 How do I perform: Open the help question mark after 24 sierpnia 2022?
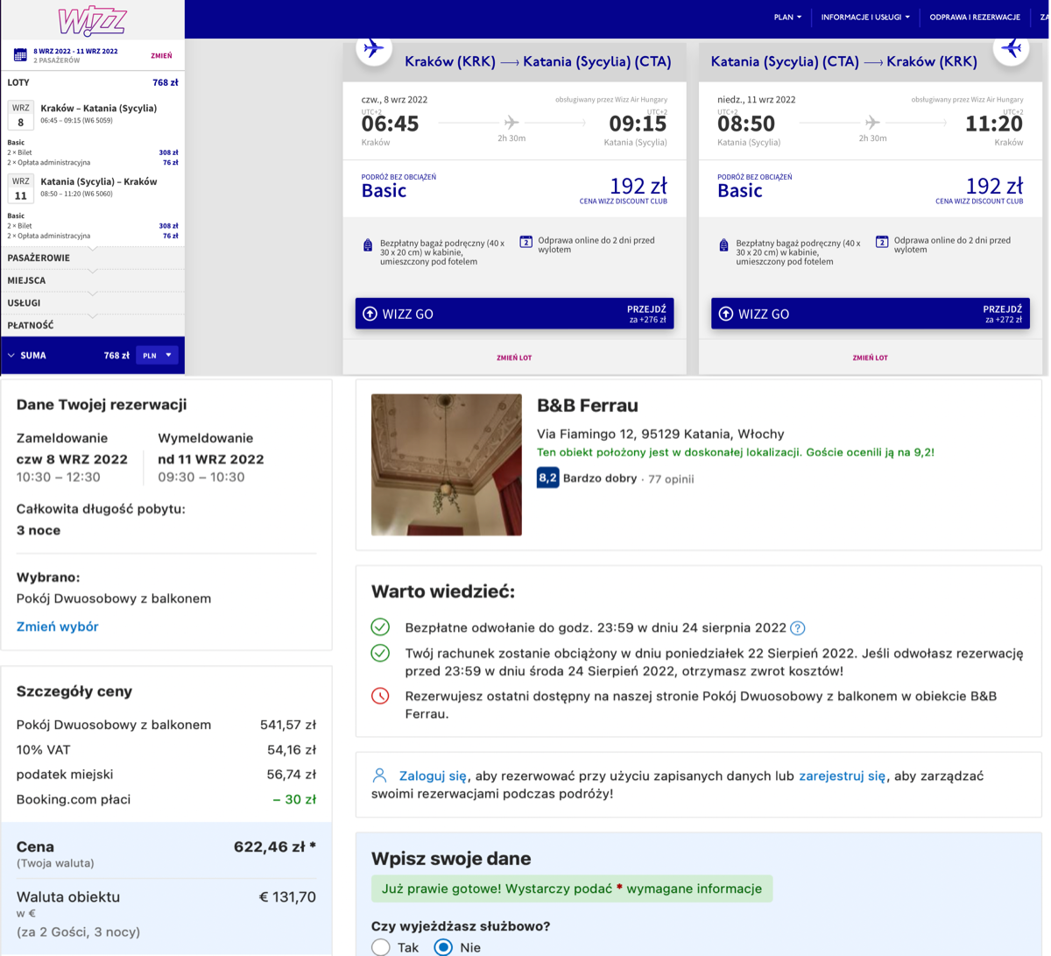click(x=797, y=627)
